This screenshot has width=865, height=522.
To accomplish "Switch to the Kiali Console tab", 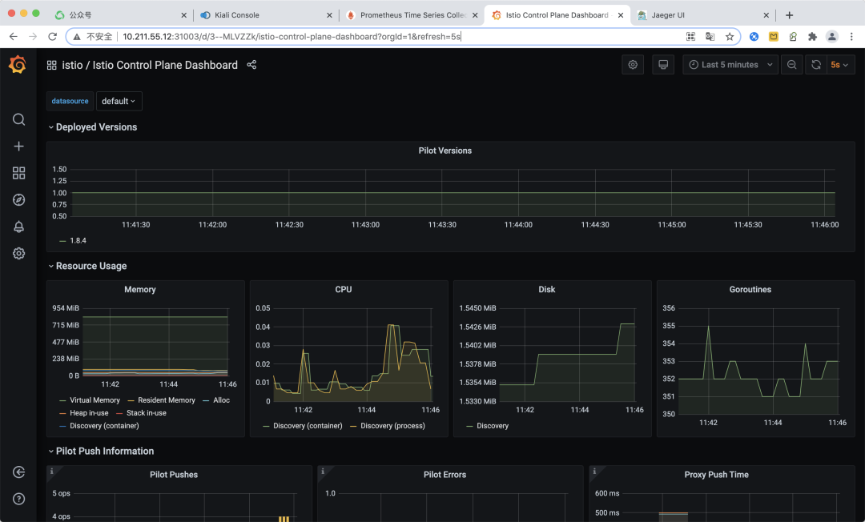I will pyautogui.click(x=265, y=15).
